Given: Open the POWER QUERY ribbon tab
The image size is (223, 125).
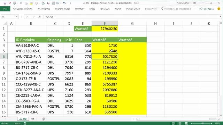Looking at the screenshot, I should pyautogui.click(x=133, y=9).
